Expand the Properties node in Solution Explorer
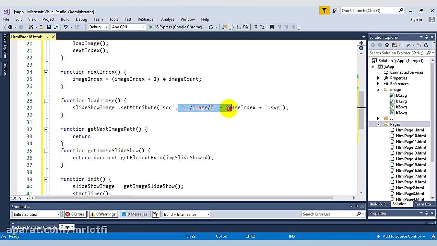 (x=378, y=78)
